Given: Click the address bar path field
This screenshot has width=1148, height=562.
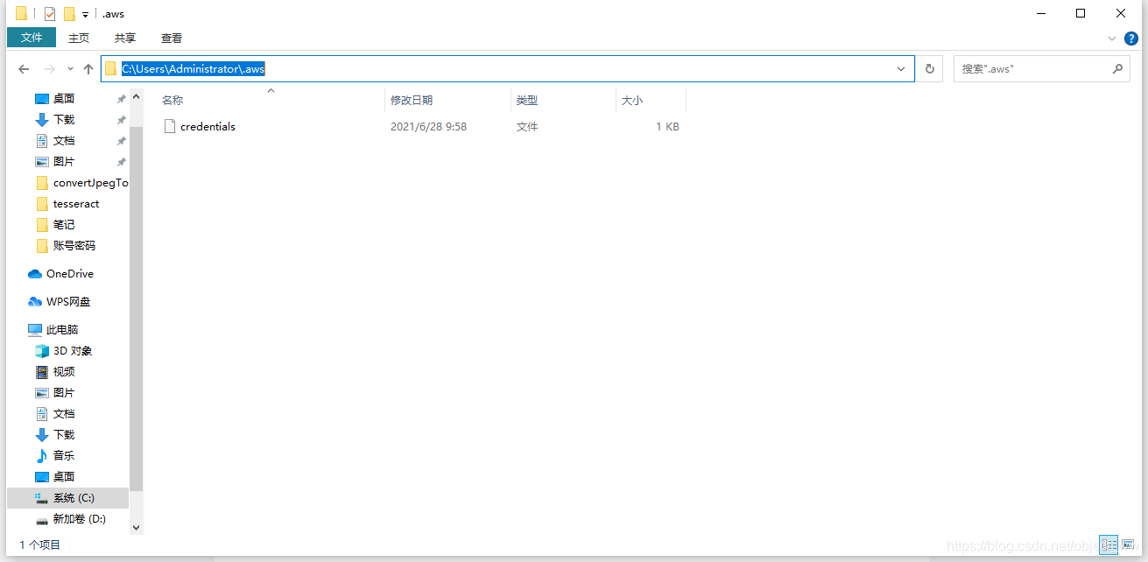Looking at the screenshot, I should (507, 68).
